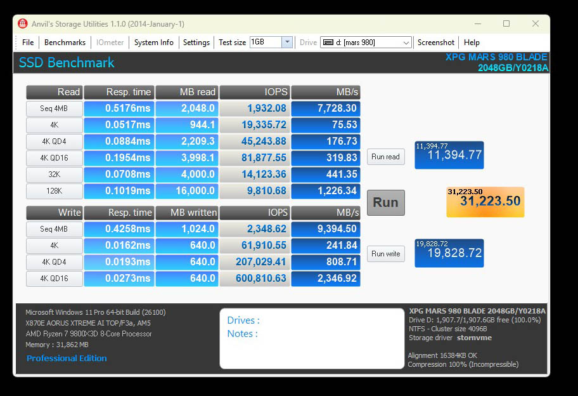Select the read 4K QD4 test button

(x=55, y=142)
